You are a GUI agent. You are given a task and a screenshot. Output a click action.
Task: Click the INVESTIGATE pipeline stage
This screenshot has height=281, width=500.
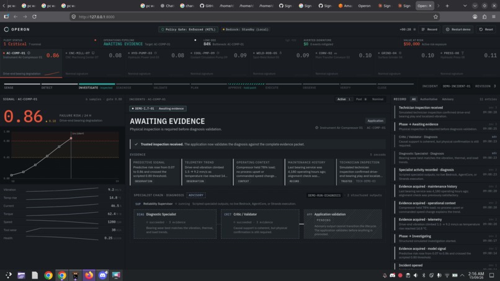coord(97,86)
